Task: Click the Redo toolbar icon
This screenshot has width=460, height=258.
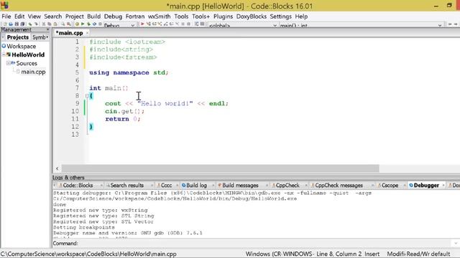Action: pos(36,24)
